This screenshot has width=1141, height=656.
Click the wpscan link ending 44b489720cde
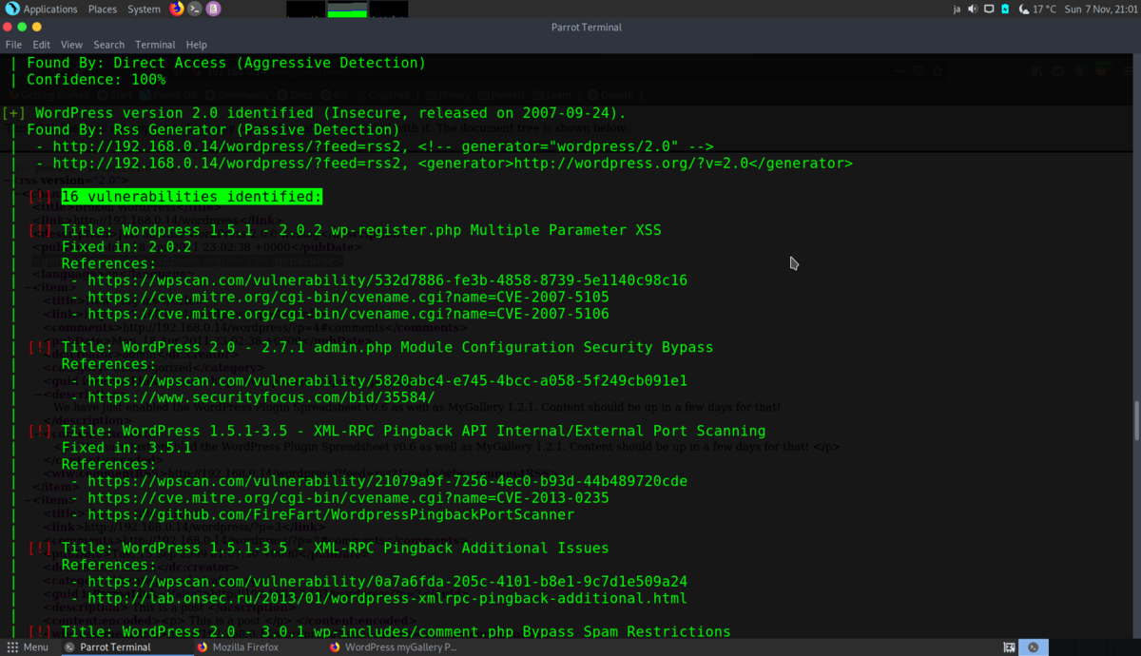point(387,481)
